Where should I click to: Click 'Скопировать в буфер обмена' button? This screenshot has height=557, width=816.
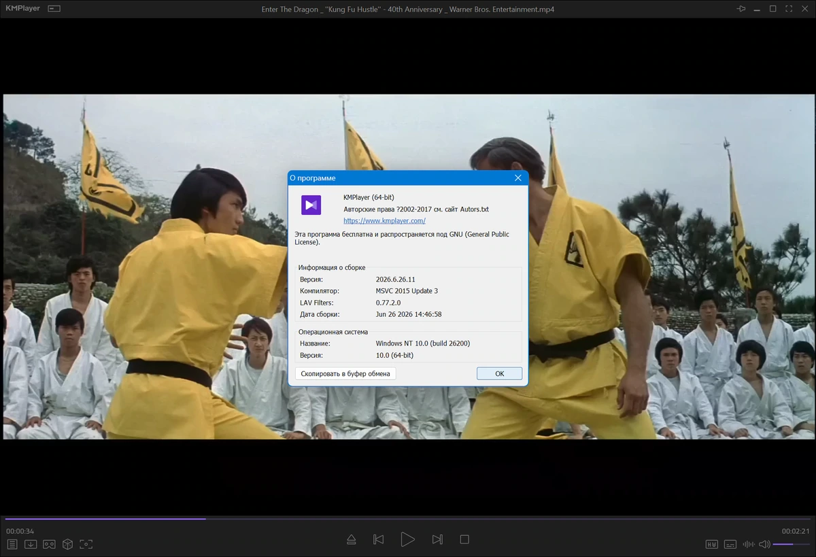coord(345,373)
